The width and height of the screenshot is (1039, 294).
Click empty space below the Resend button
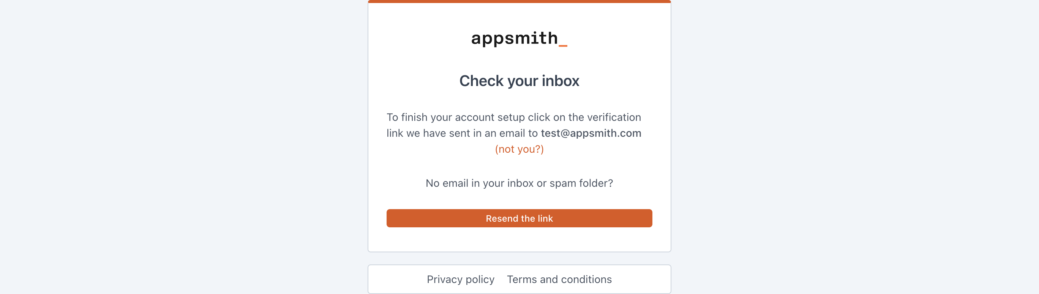[519, 240]
